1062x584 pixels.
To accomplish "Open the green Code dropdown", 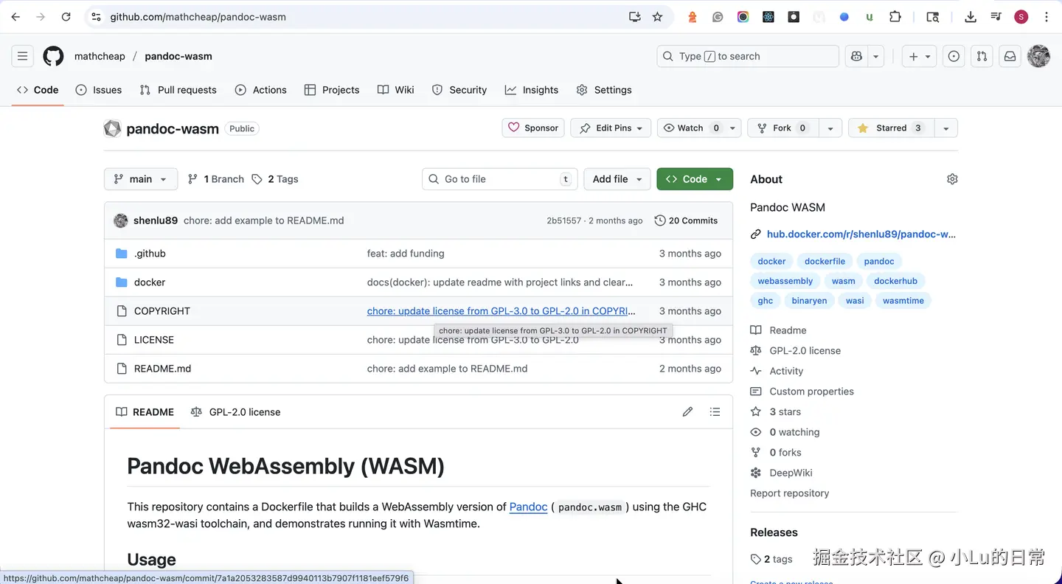I will pyautogui.click(x=695, y=179).
